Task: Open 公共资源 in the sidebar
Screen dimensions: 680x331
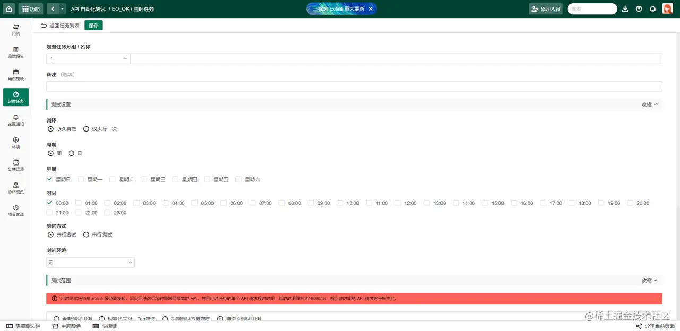Action: (x=16, y=165)
